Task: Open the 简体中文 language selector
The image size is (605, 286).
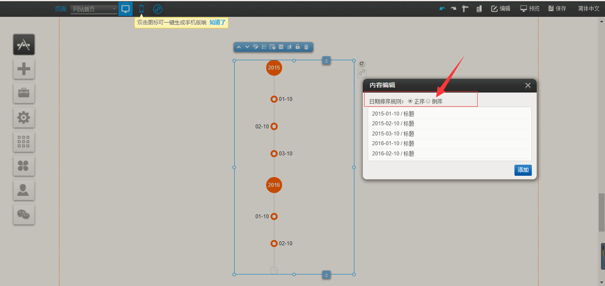Action: tap(589, 8)
